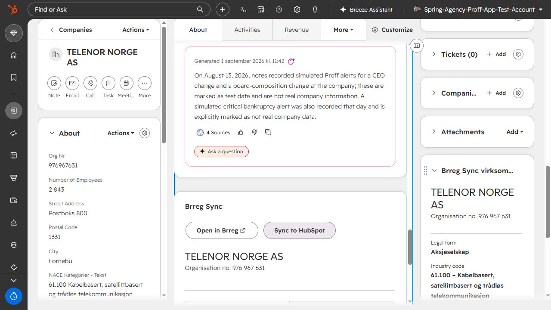The width and height of the screenshot is (551, 310).
Task: Click the blue timer icon in sidebar
Action: click(14, 296)
